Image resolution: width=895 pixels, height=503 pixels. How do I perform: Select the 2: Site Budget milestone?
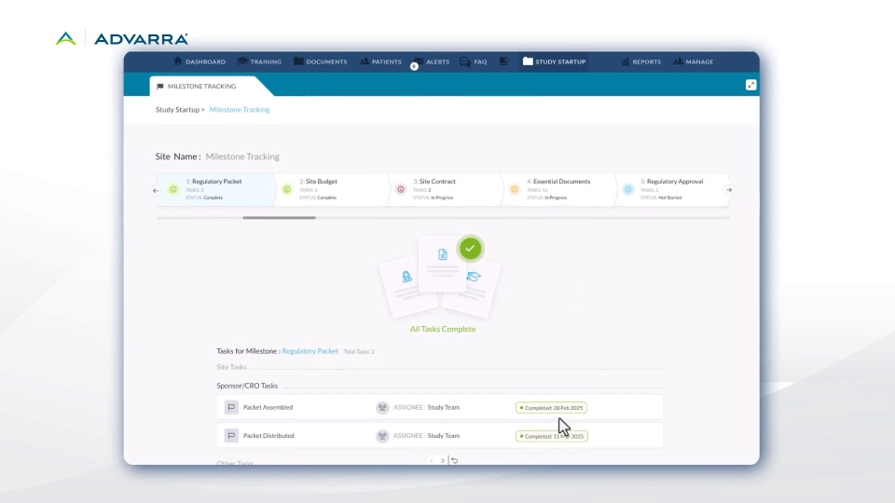coord(331,189)
